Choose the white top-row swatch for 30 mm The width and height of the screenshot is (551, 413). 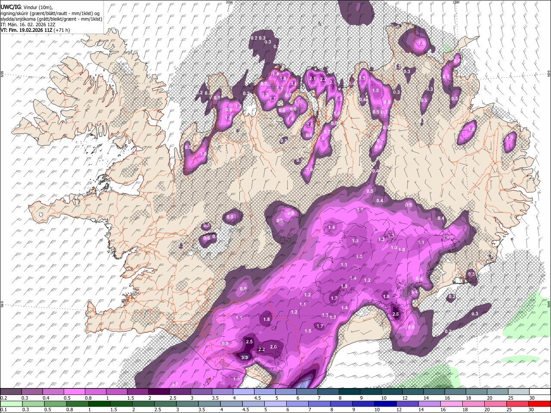pos(540,391)
